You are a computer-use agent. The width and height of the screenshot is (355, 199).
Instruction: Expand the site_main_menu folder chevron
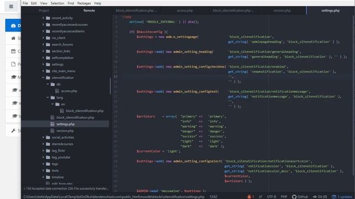tap(43, 71)
